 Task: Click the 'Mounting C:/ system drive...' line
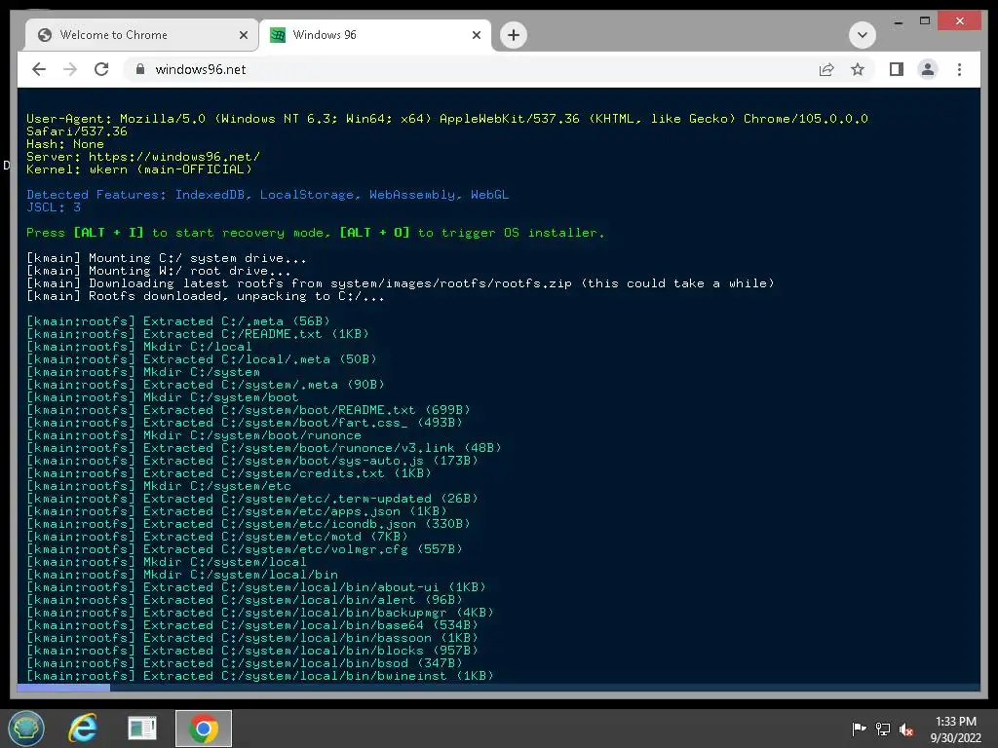[167, 258]
